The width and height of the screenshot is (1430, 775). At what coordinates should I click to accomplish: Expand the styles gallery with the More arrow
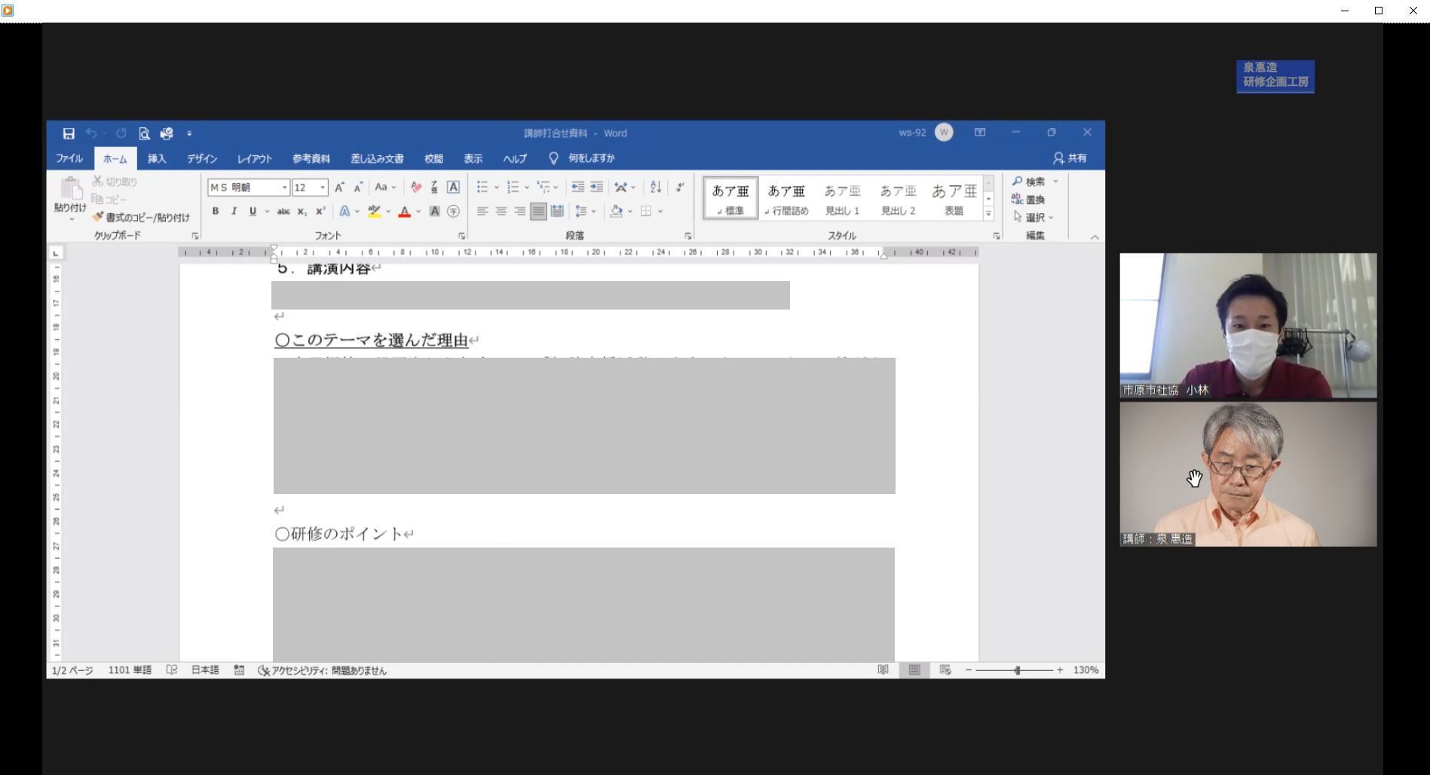point(988,214)
